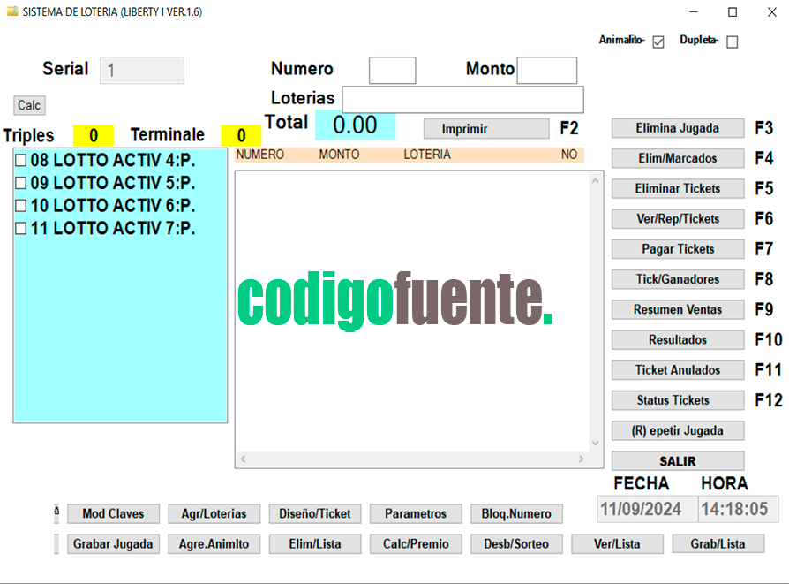Viewport: 789px width, 584px height.
Task: Click Elimina Jugada button
Action: pos(677,128)
